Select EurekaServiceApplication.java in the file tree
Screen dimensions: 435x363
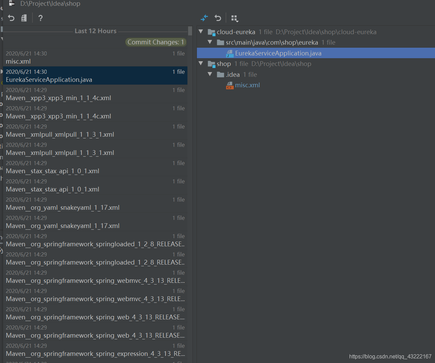click(x=316, y=53)
